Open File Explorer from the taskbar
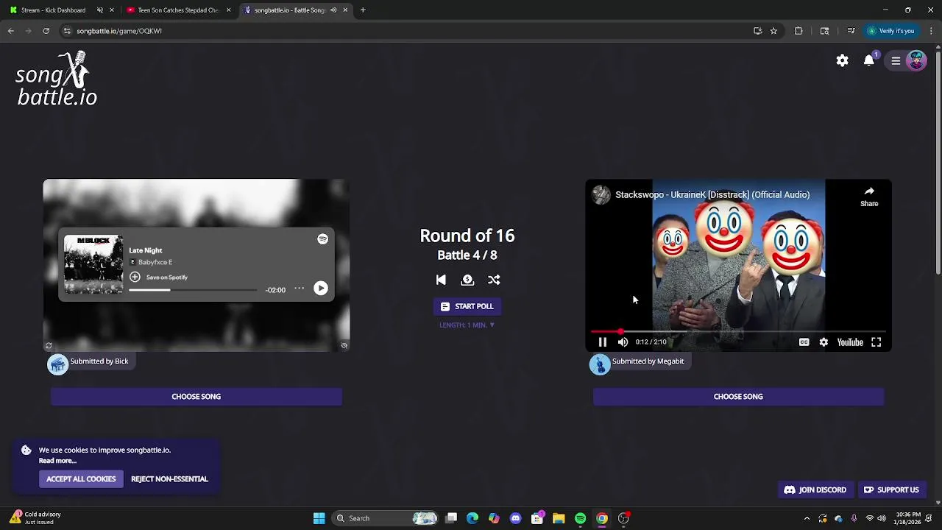Screen dimensions: 942x530 click(559, 518)
